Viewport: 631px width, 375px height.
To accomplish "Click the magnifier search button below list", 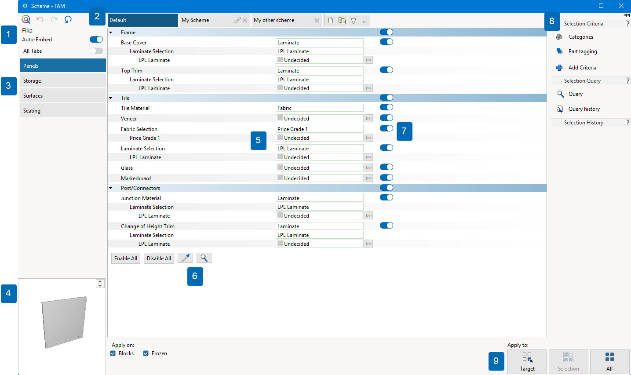I will 204,258.
